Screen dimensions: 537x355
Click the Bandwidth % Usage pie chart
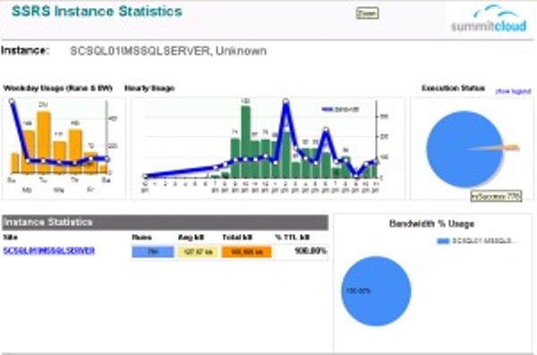tap(376, 291)
